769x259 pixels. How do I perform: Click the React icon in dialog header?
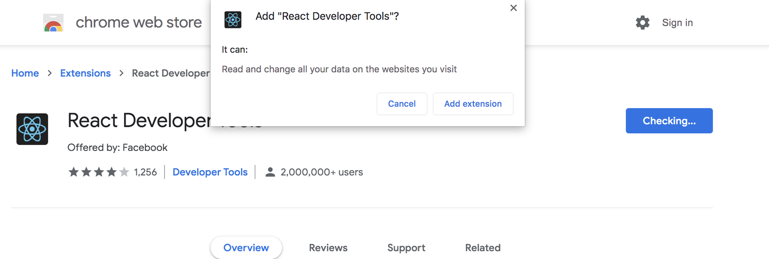coord(233,20)
